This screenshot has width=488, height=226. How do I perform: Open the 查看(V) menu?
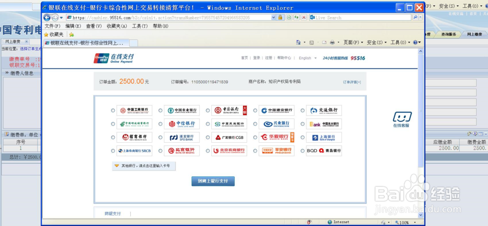tap(94, 26)
